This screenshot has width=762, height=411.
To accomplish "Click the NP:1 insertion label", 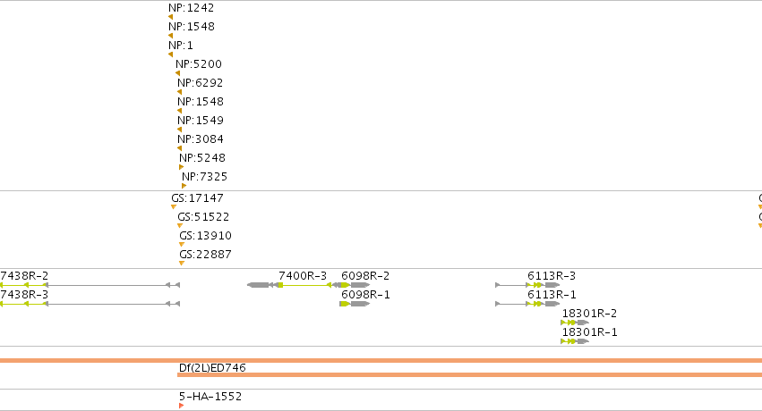I will point(181,46).
